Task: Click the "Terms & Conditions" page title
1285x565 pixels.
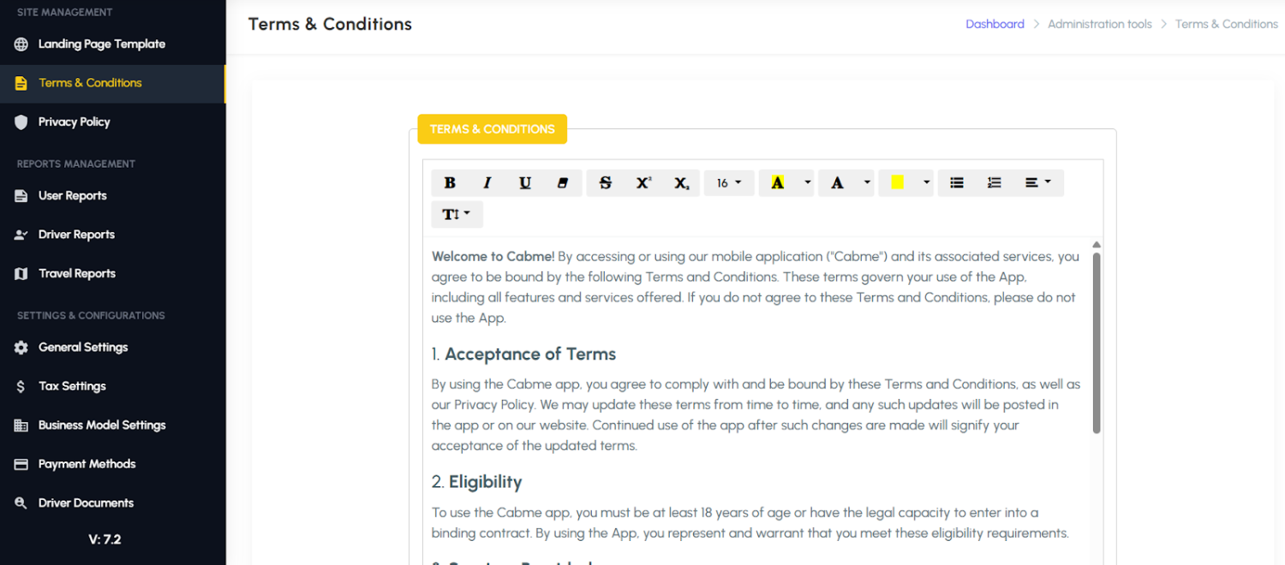Action: (330, 24)
